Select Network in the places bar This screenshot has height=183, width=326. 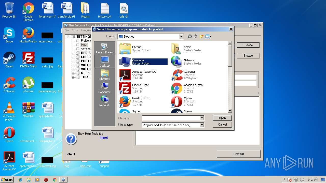(x=104, y=101)
